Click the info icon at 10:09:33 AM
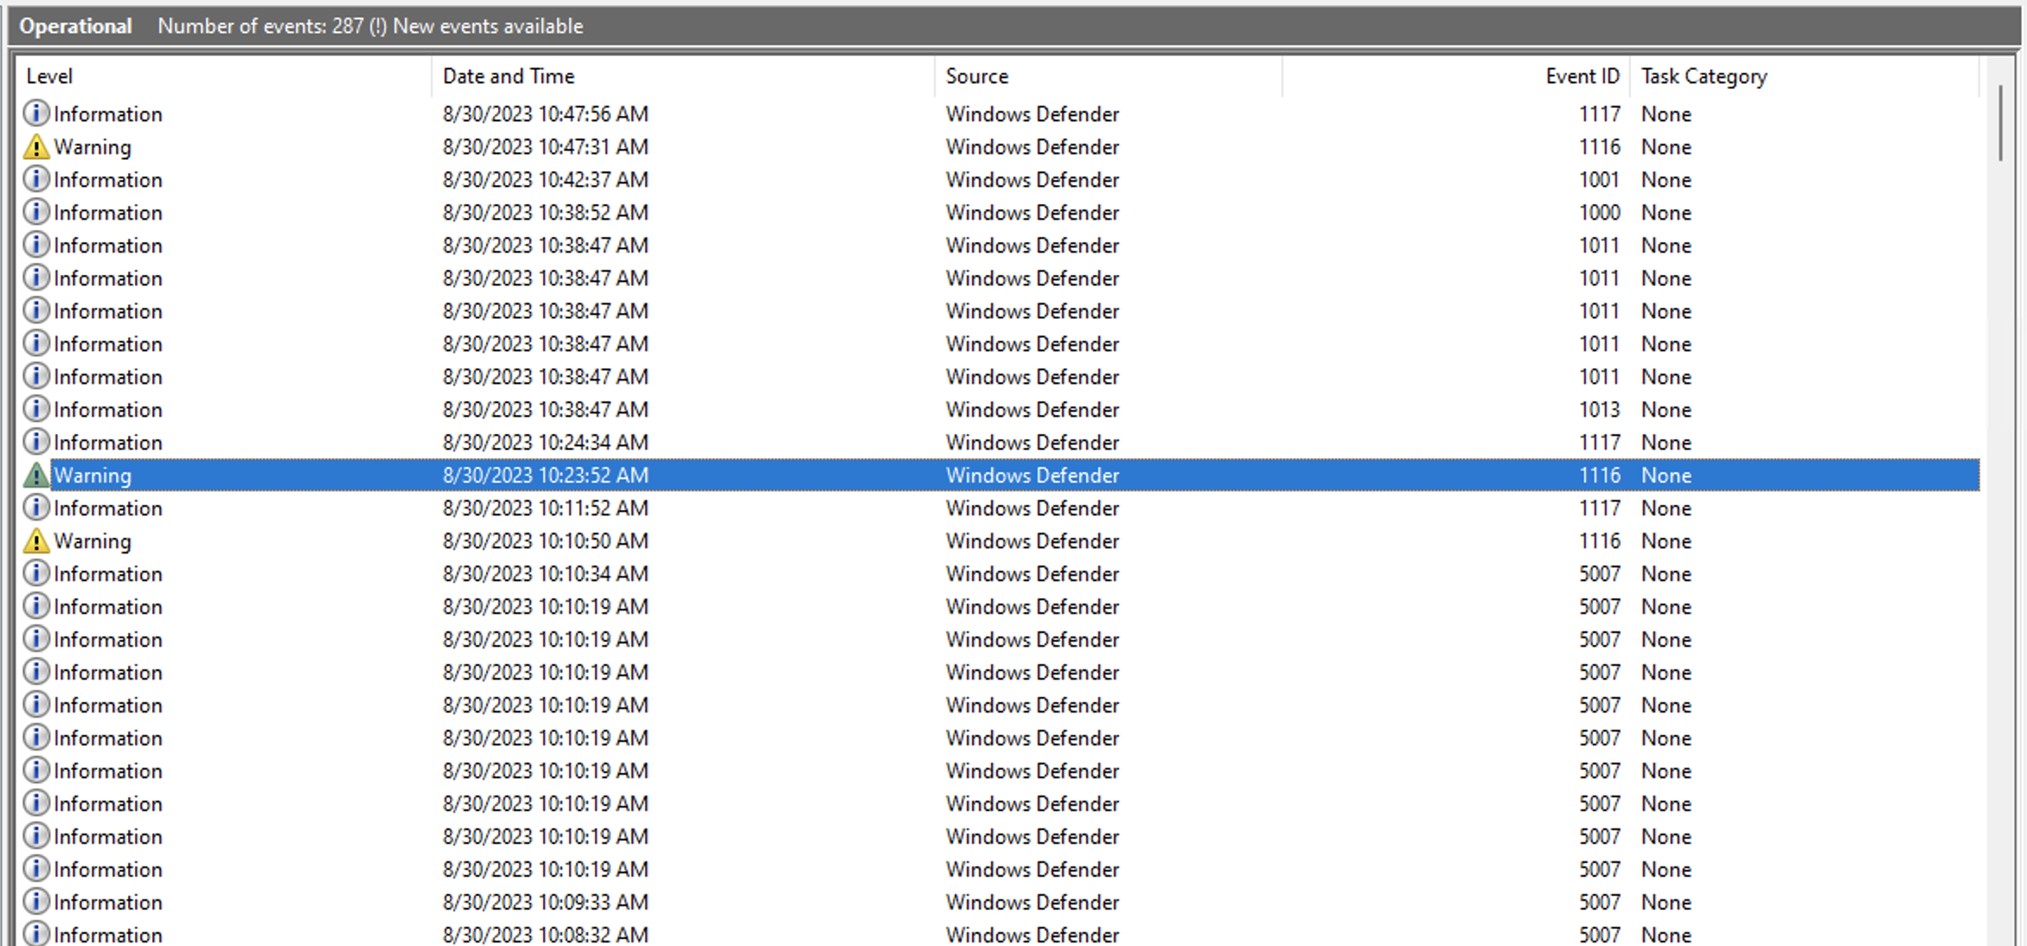Image resolution: width=2027 pixels, height=946 pixels. coord(35,902)
